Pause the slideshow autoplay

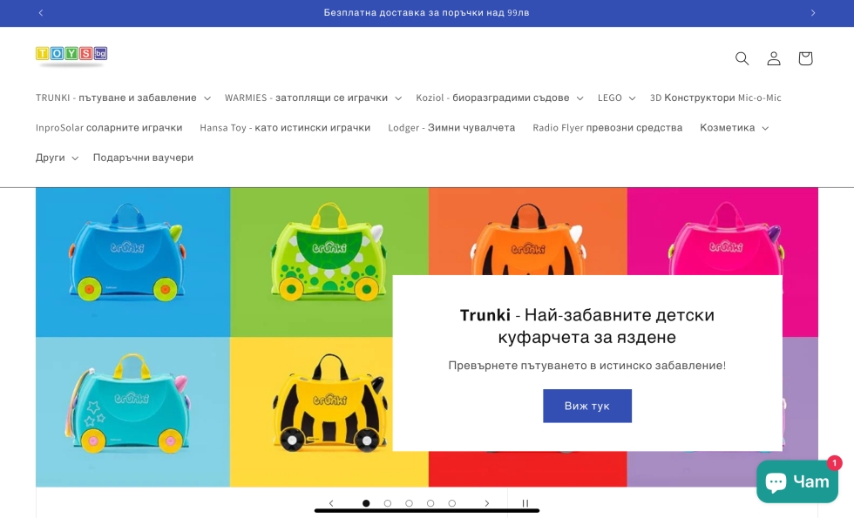525,503
